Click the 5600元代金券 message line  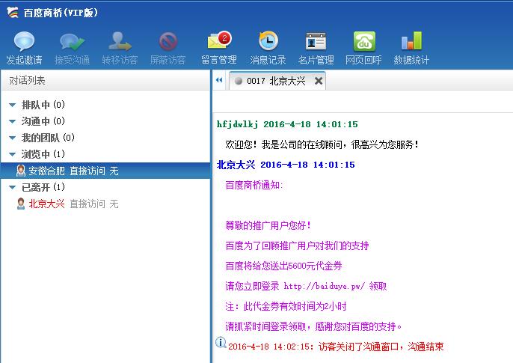tap(283, 266)
